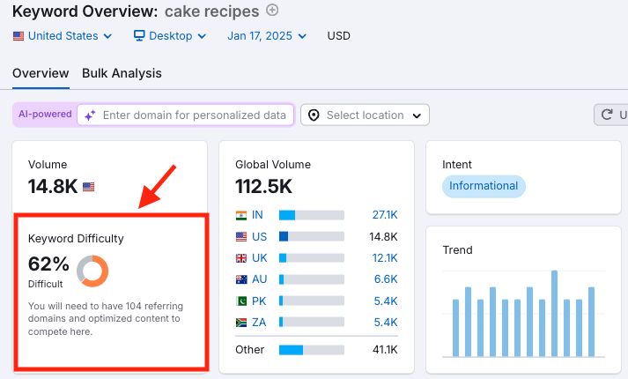Click the Pakistan flag icon

[241, 301]
